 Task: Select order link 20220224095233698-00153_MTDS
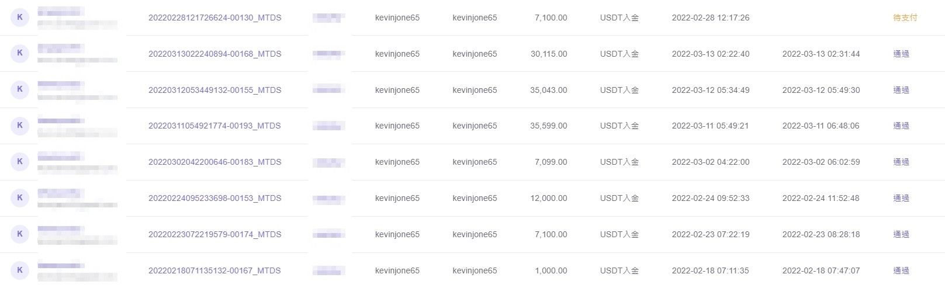tap(214, 198)
